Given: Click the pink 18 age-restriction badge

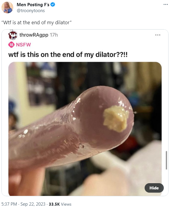Looking at the screenshot, I should (12, 45).
